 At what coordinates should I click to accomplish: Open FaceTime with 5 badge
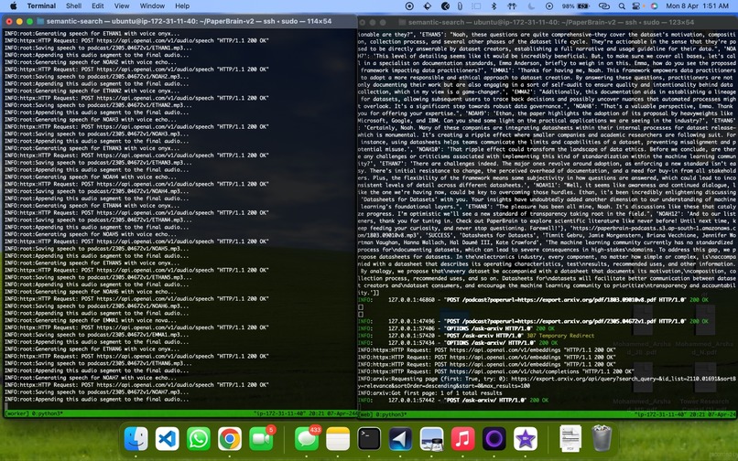click(x=261, y=438)
